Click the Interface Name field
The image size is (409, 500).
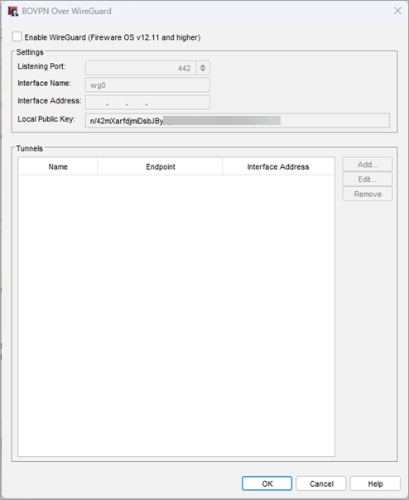click(147, 84)
